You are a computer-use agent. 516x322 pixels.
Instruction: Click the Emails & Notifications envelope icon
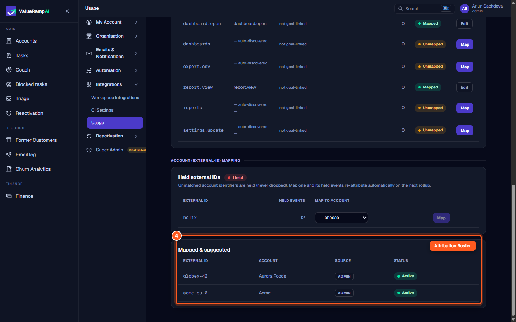[x=89, y=53]
